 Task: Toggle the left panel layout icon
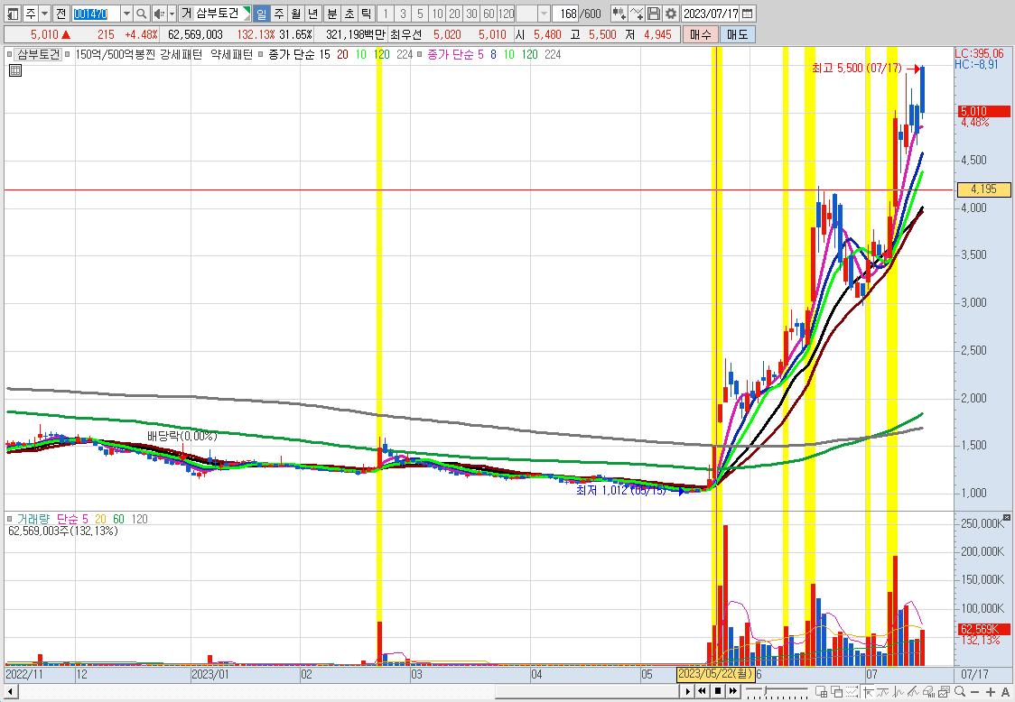tap(13, 14)
